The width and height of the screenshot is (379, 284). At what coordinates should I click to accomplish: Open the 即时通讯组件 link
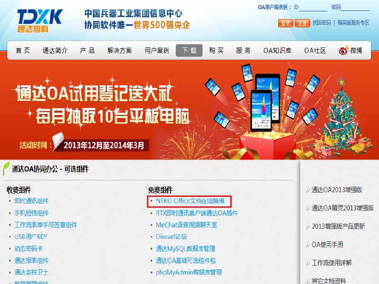31,201
